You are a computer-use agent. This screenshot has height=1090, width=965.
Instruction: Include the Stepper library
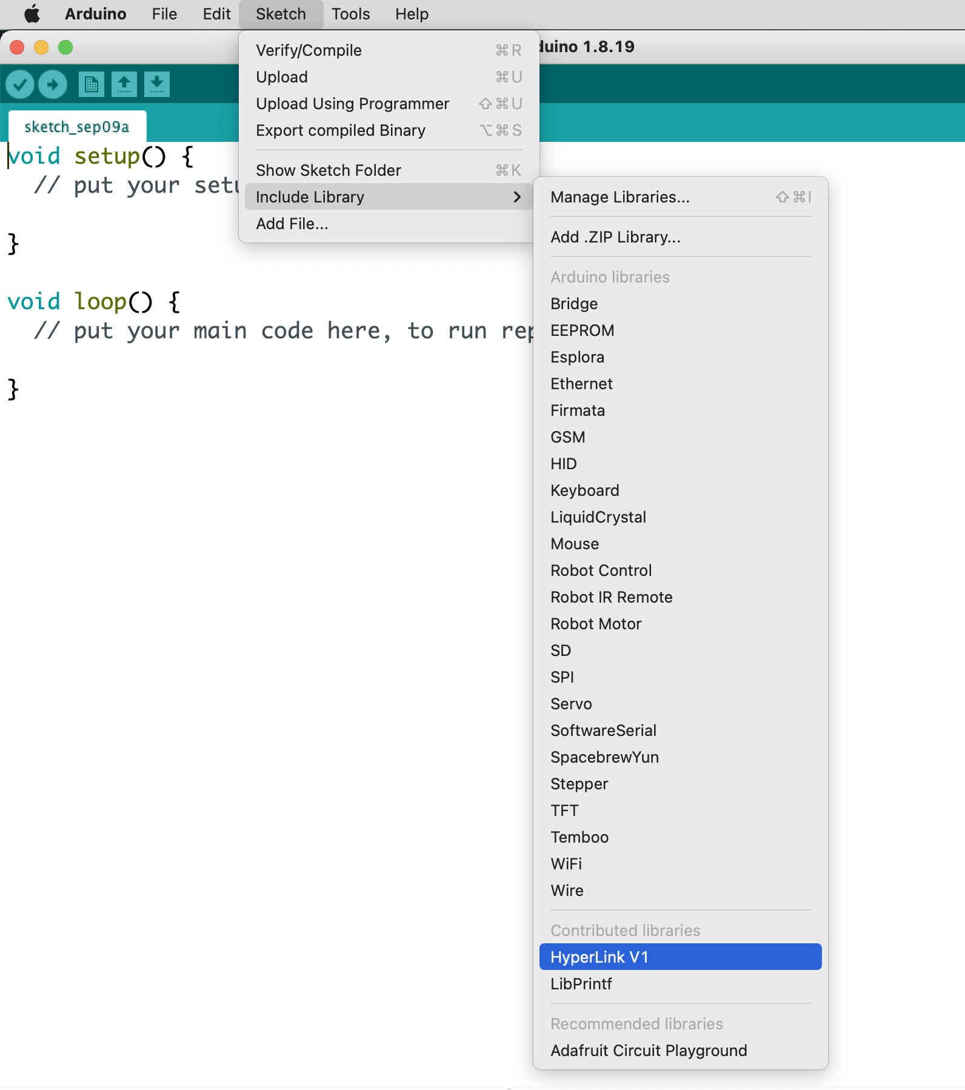point(681,784)
